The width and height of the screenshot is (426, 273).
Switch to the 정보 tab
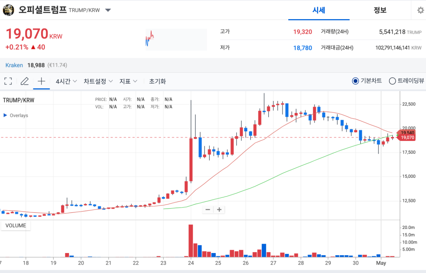(380, 10)
